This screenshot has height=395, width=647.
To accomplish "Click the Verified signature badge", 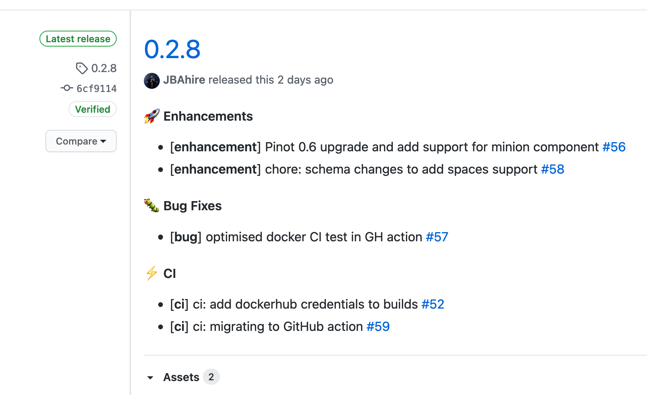I will tap(92, 109).
